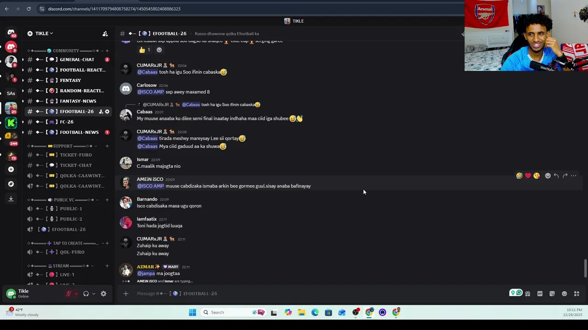Open the SAs server icon

coord(11,93)
